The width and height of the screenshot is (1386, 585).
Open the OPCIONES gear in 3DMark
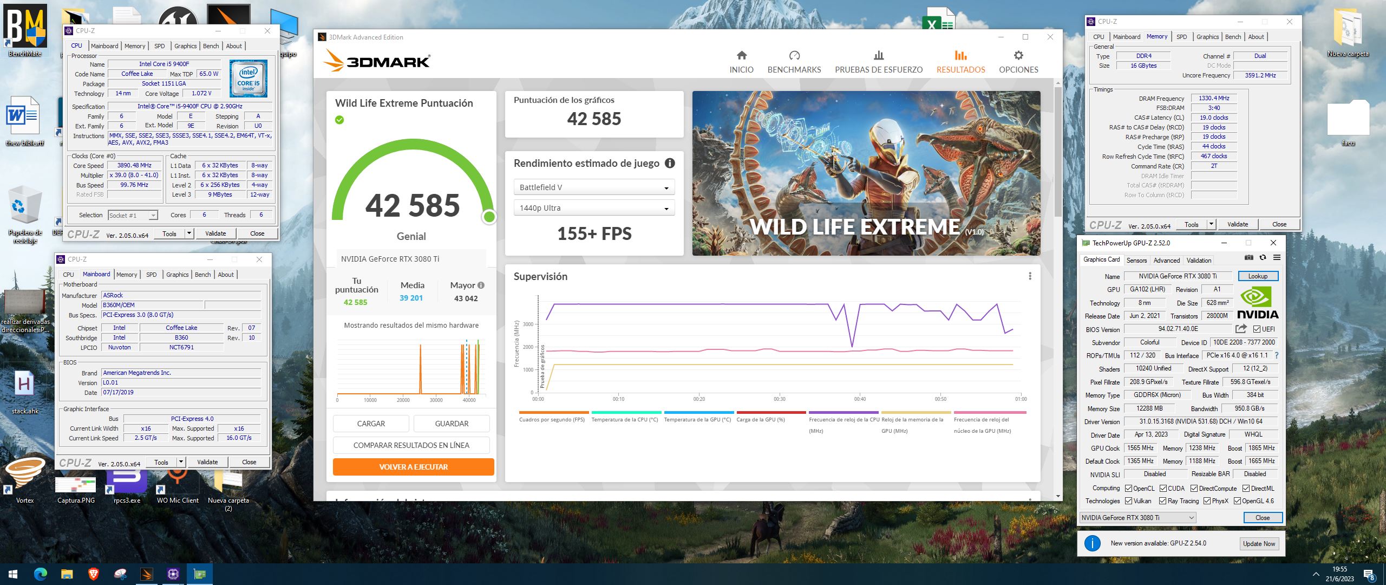coord(1018,55)
